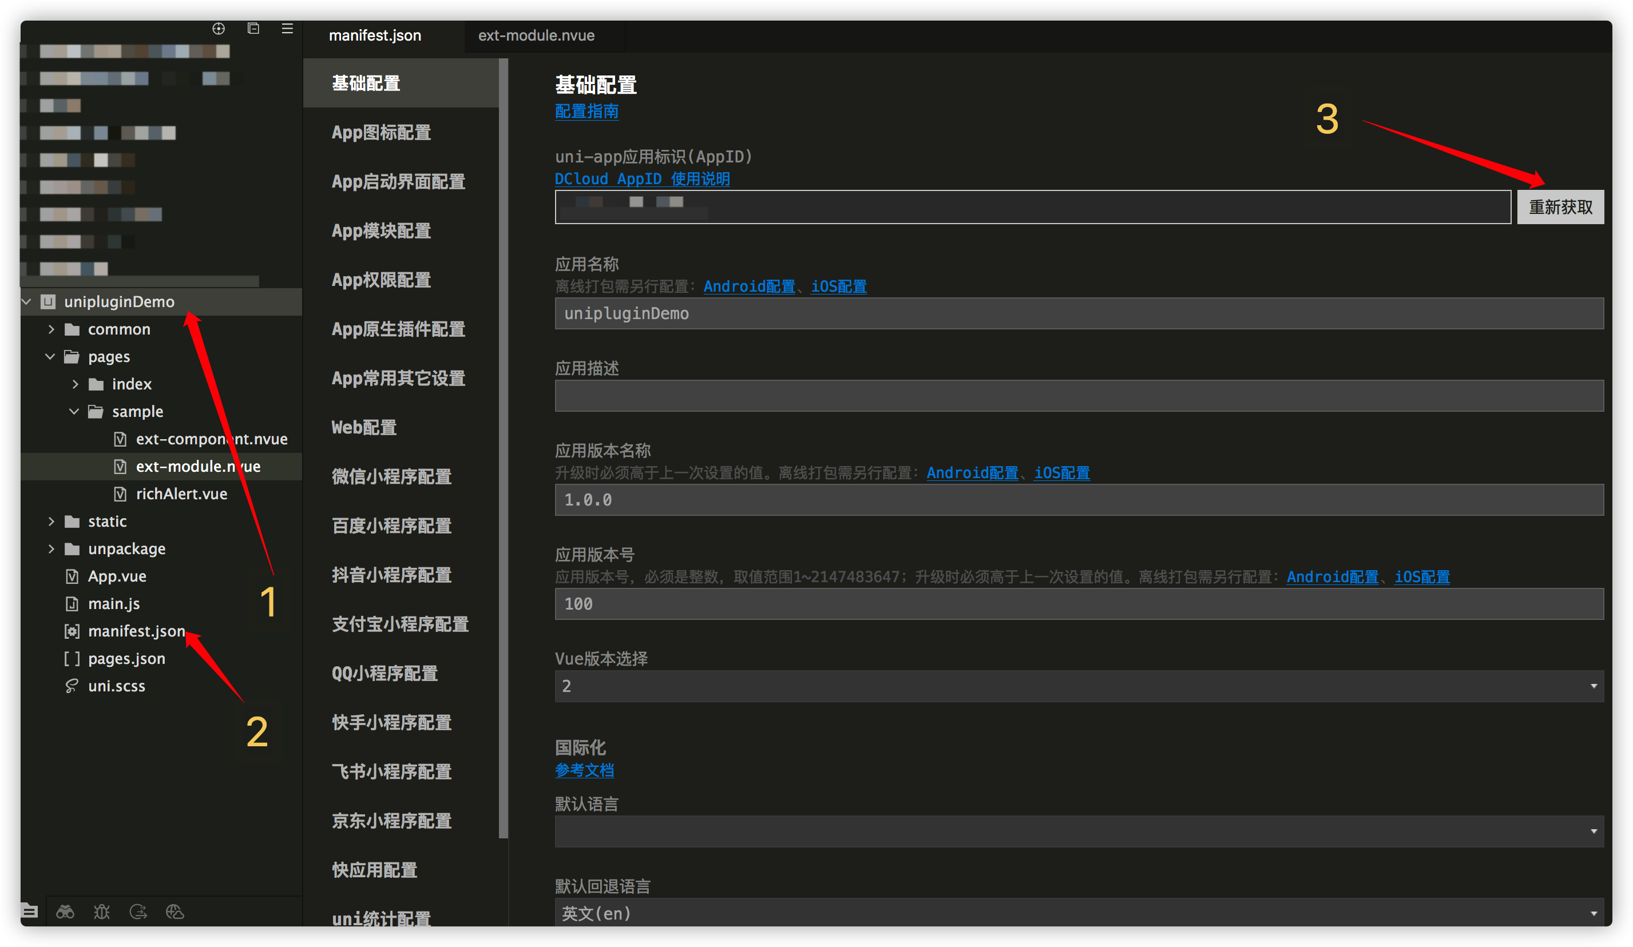The image size is (1633, 947).
Task: Click the static folder icon
Action: [73, 522]
